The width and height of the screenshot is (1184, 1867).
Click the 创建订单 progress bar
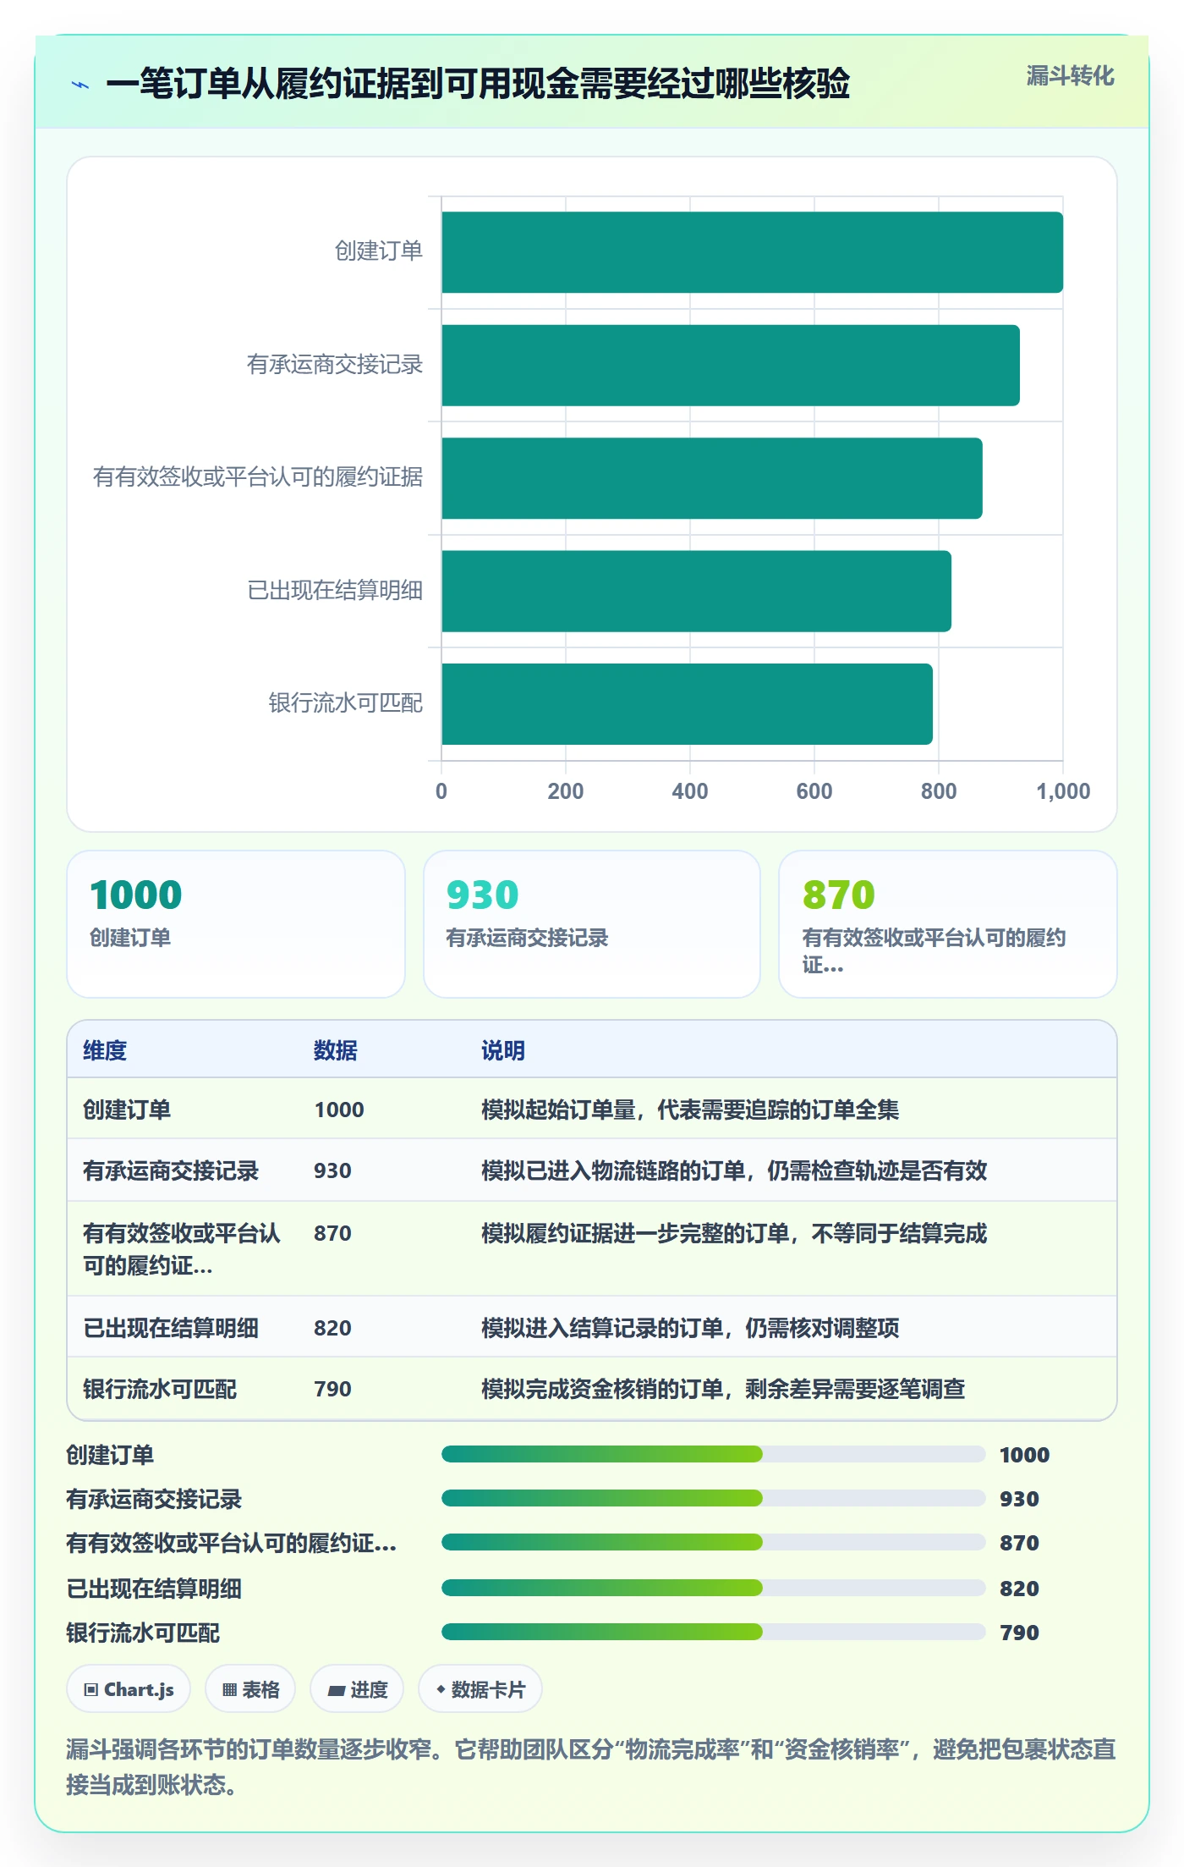[713, 1454]
